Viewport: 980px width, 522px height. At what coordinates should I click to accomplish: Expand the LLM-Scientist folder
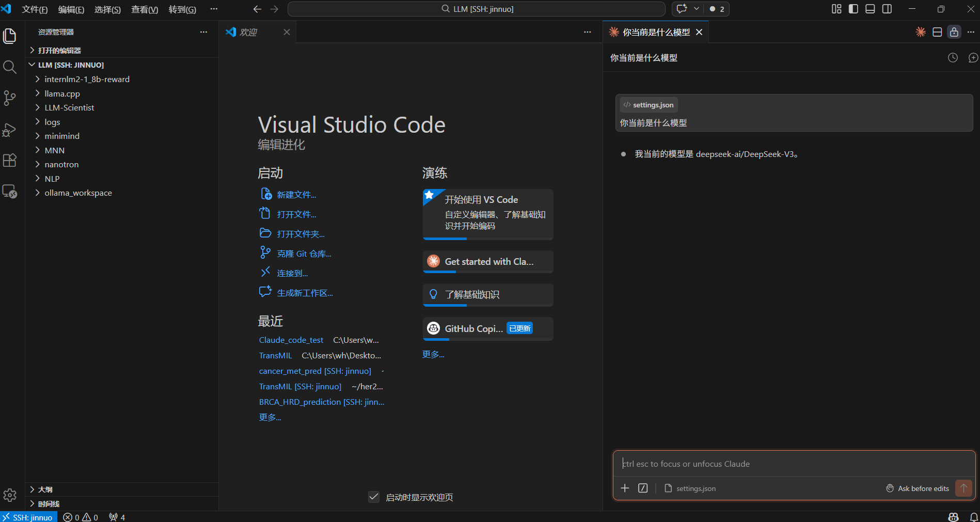122,107
